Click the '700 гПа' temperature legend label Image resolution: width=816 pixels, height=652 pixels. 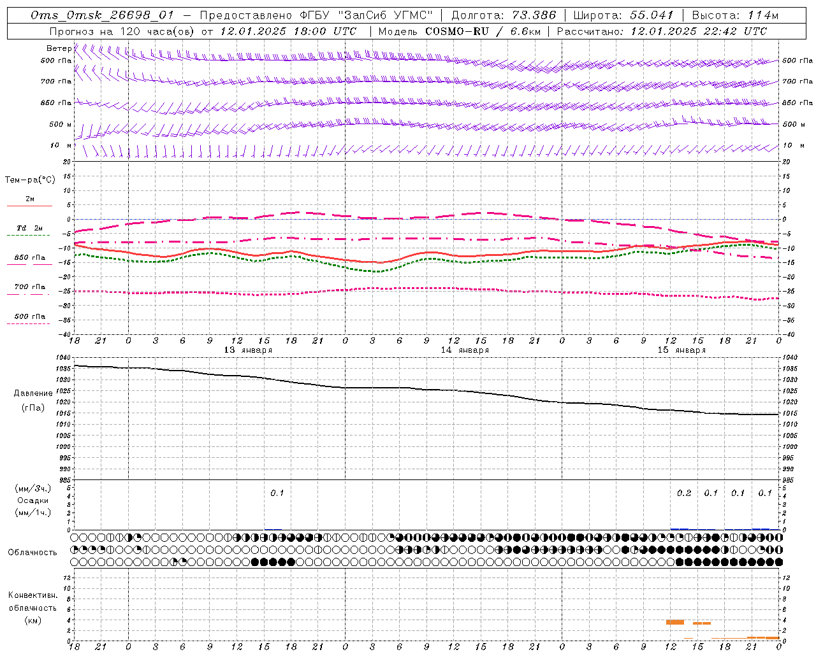click(30, 287)
